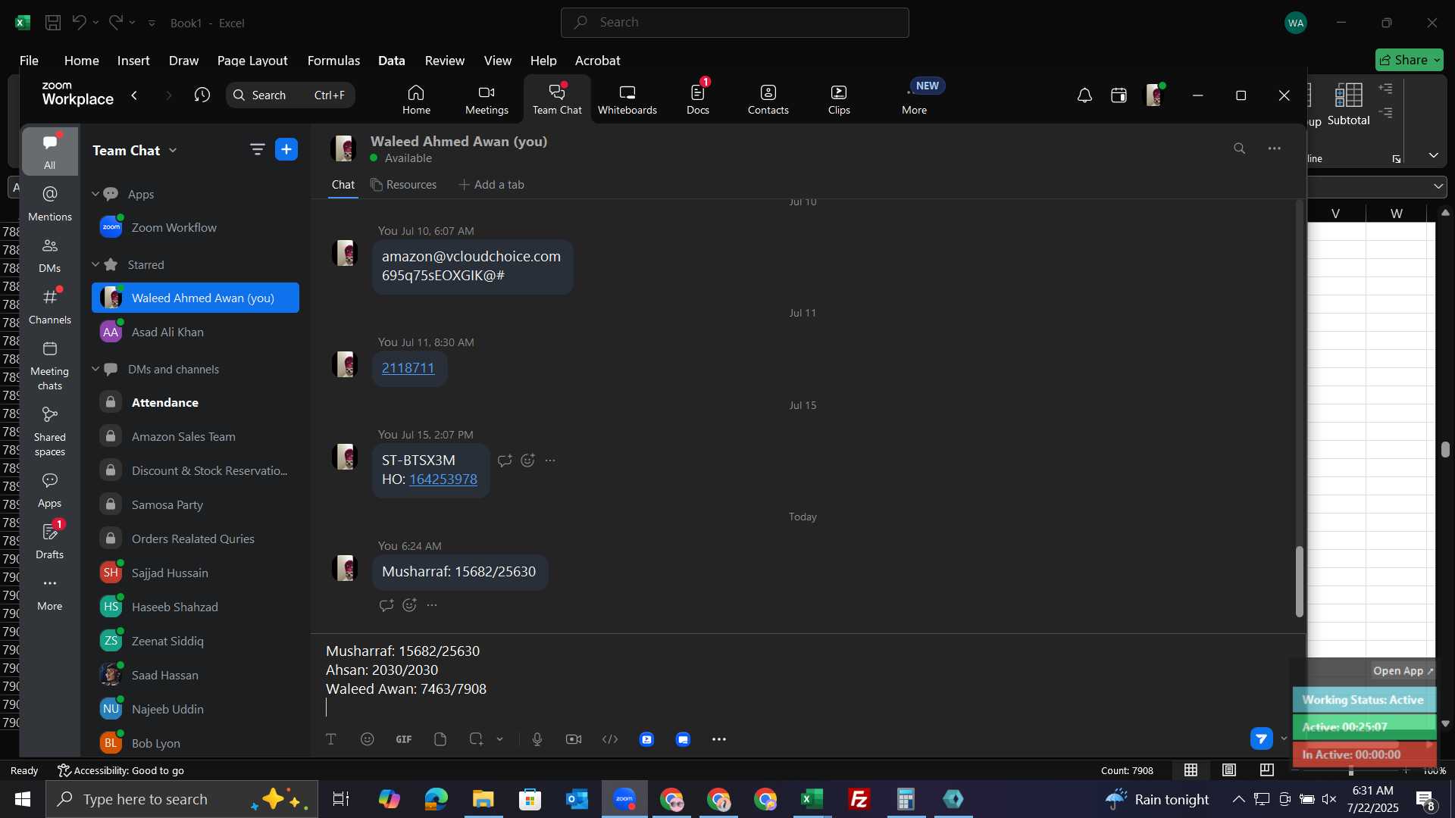Open the emoji picker in composer

click(x=368, y=739)
